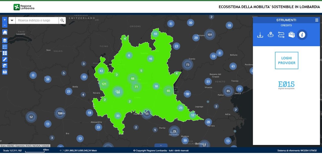Open the graduation cap tutorial icon
The height and width of the screenshot is (163, 322).
click(5, 66)
